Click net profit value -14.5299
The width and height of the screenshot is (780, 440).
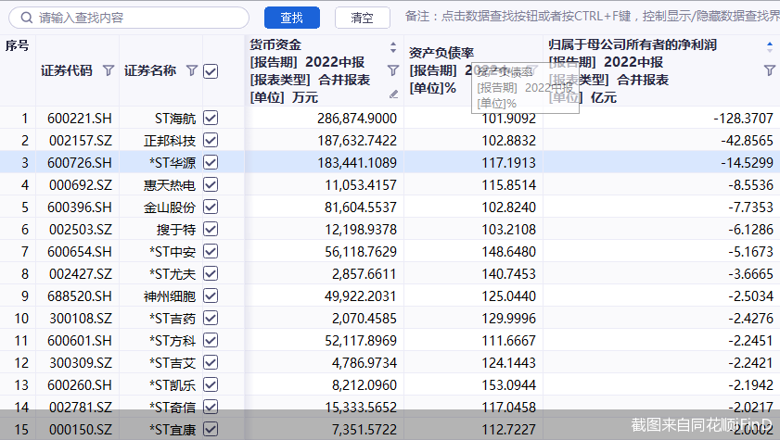748,162
